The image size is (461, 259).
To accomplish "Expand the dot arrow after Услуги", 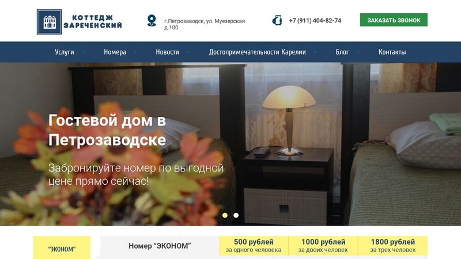I will [83, 52].
